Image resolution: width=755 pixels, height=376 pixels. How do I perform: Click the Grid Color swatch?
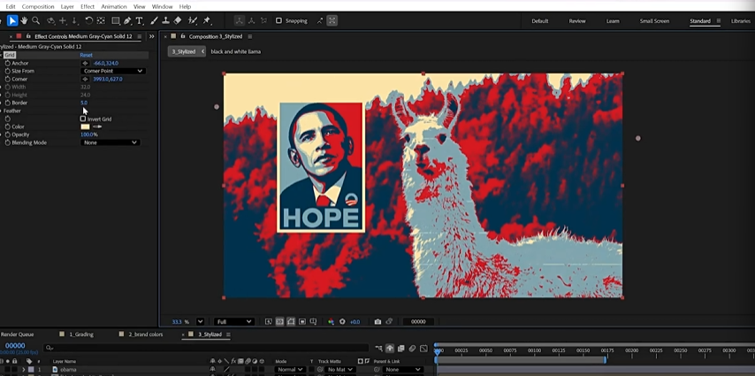pos(85,127)
